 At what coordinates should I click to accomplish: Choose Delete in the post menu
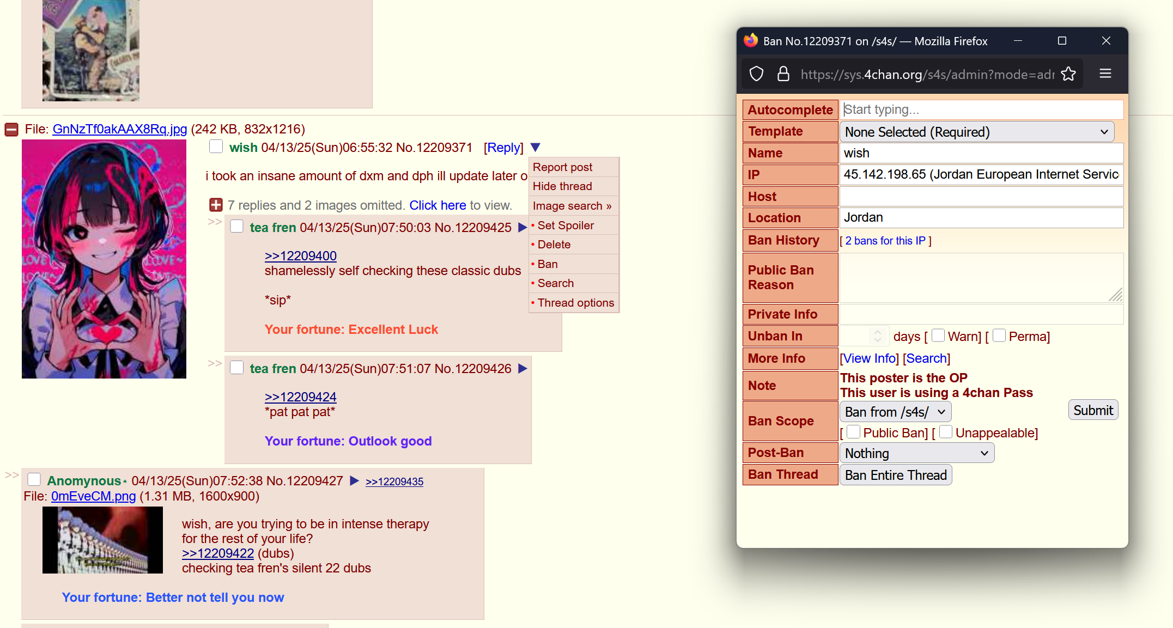(554, 245)
